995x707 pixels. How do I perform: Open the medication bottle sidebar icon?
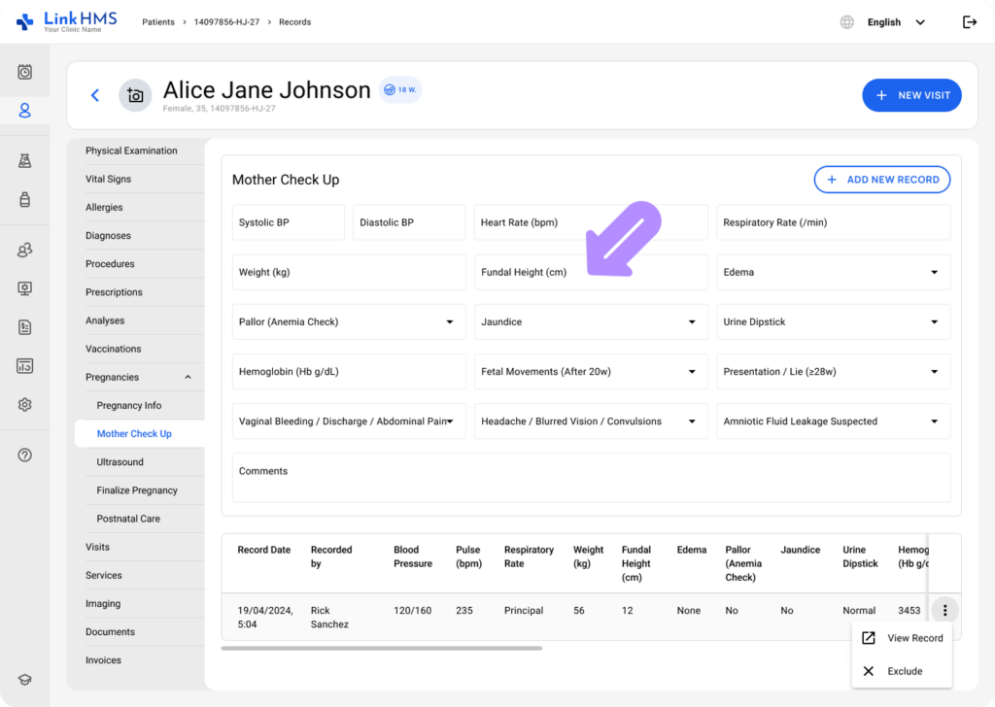pyautogui.click(x=24, y=200)
